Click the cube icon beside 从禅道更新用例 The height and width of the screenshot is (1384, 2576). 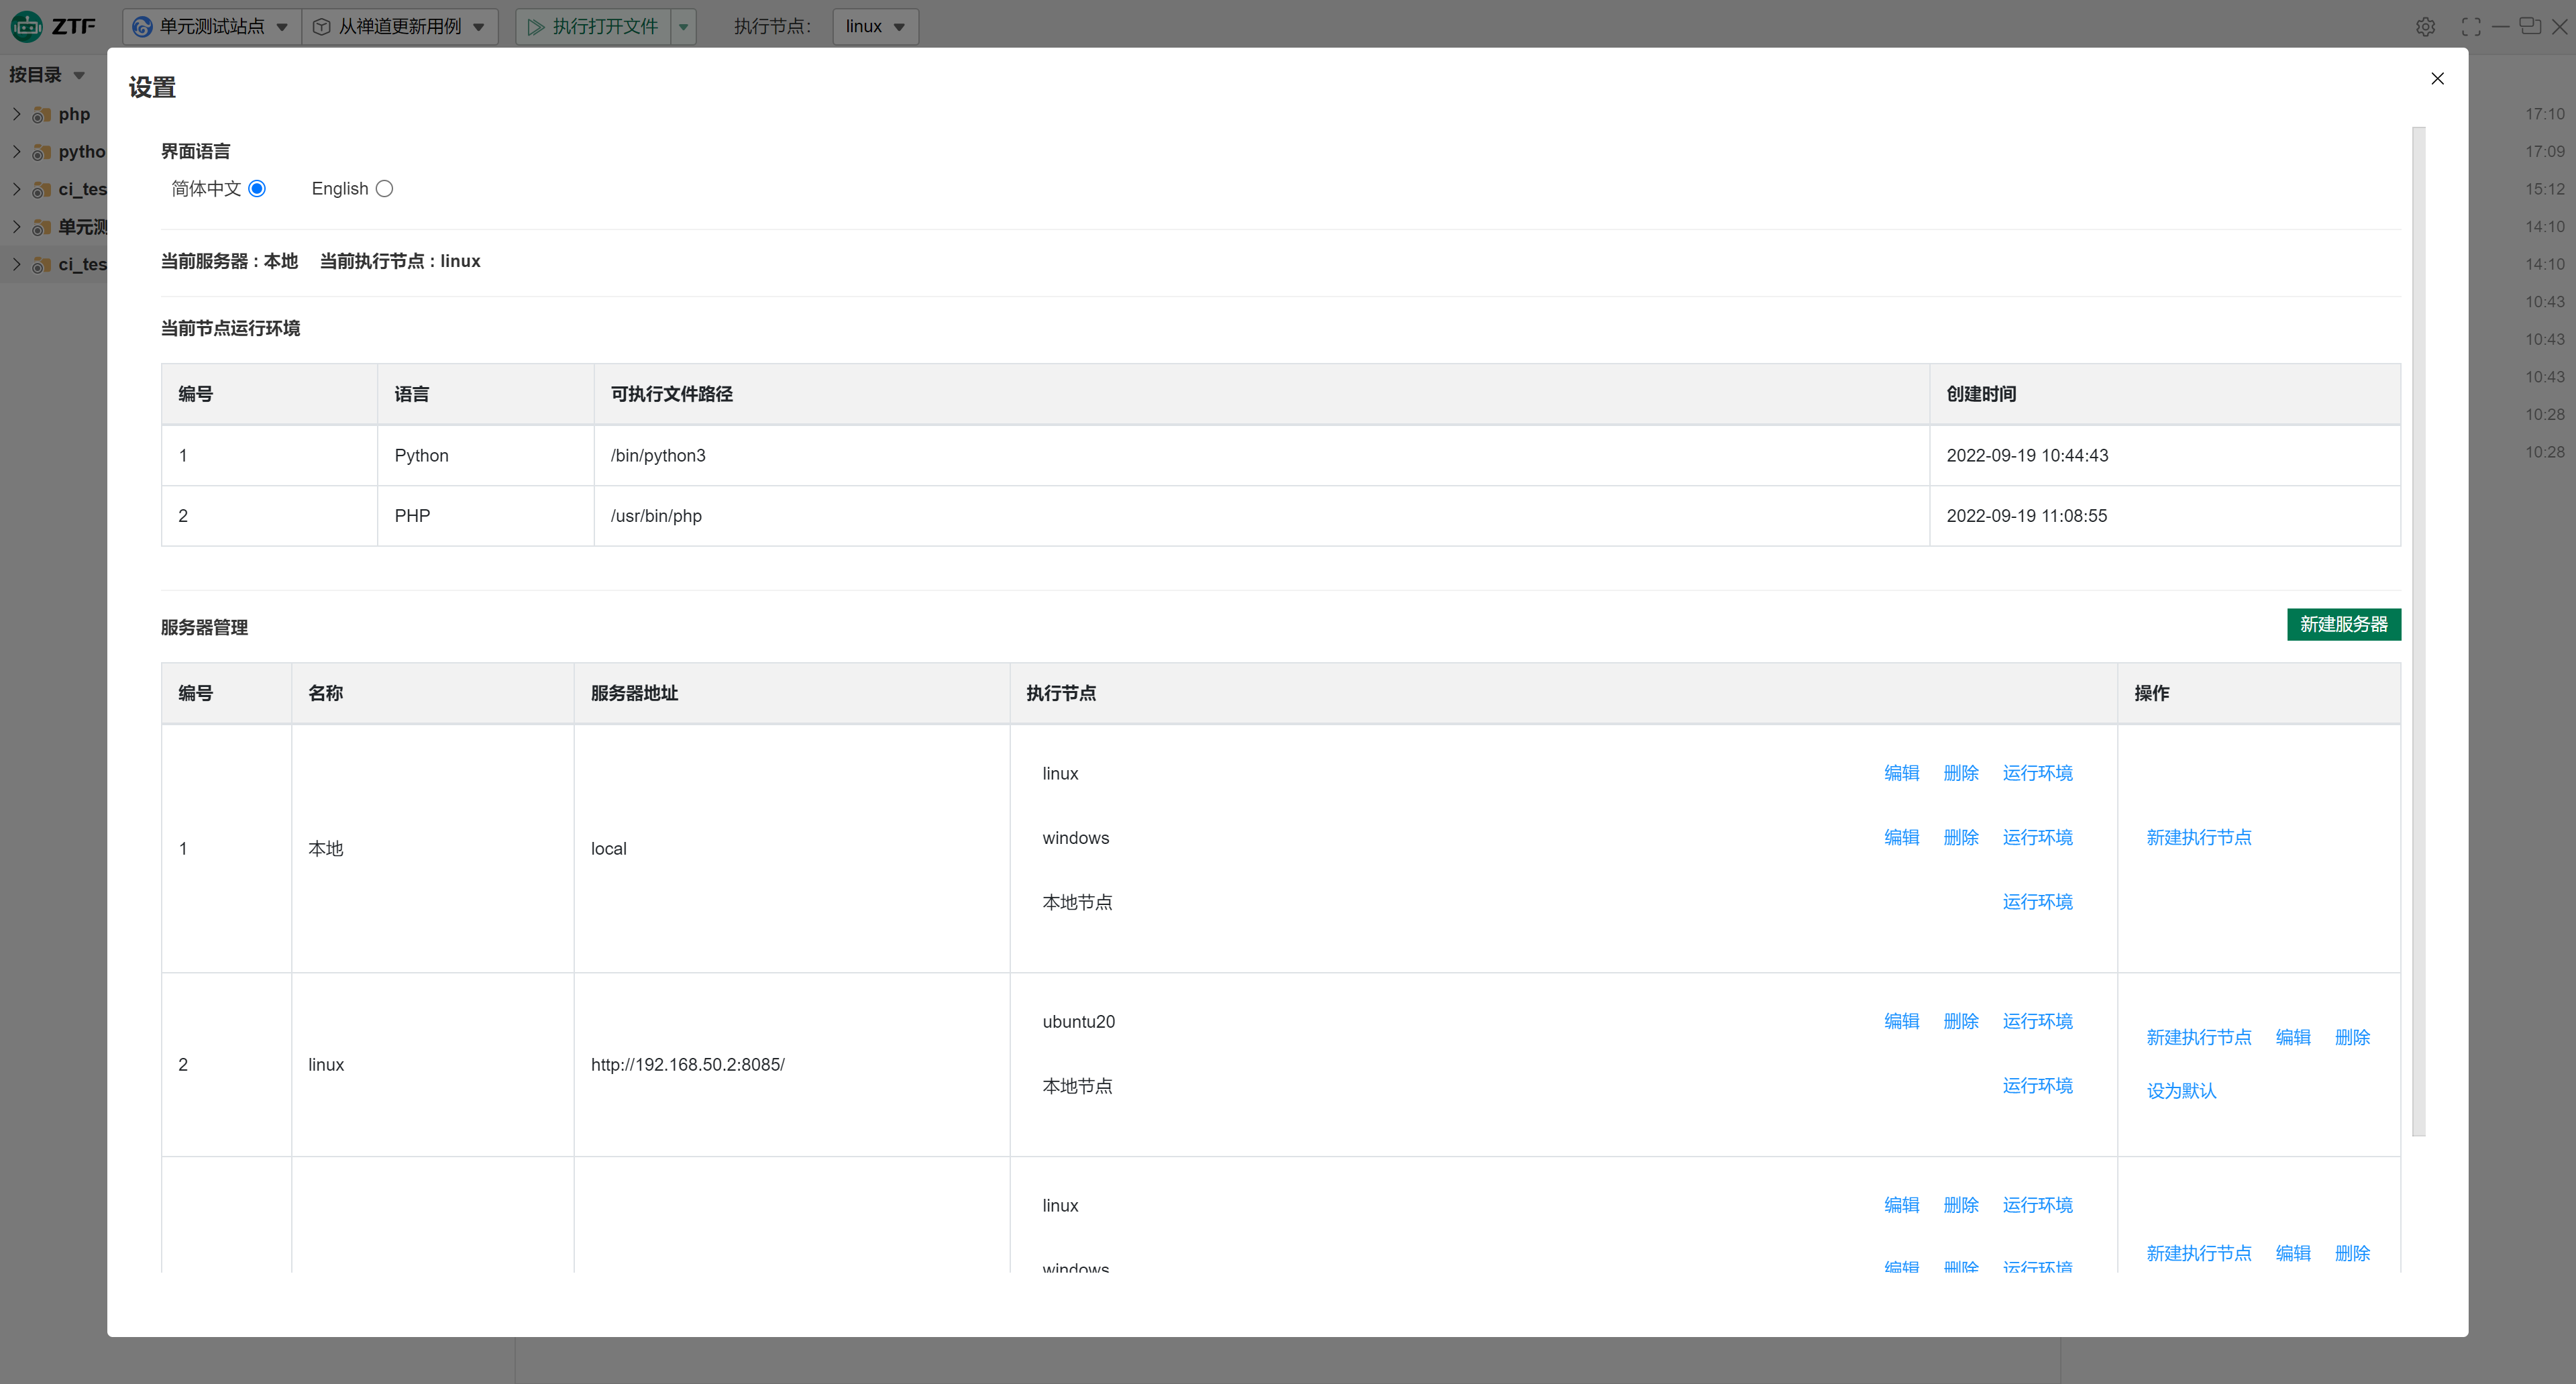322,27
